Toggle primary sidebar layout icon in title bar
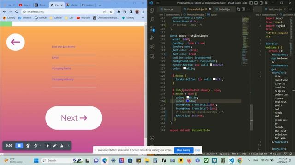 pyautogui.click(x=251, y=3)
